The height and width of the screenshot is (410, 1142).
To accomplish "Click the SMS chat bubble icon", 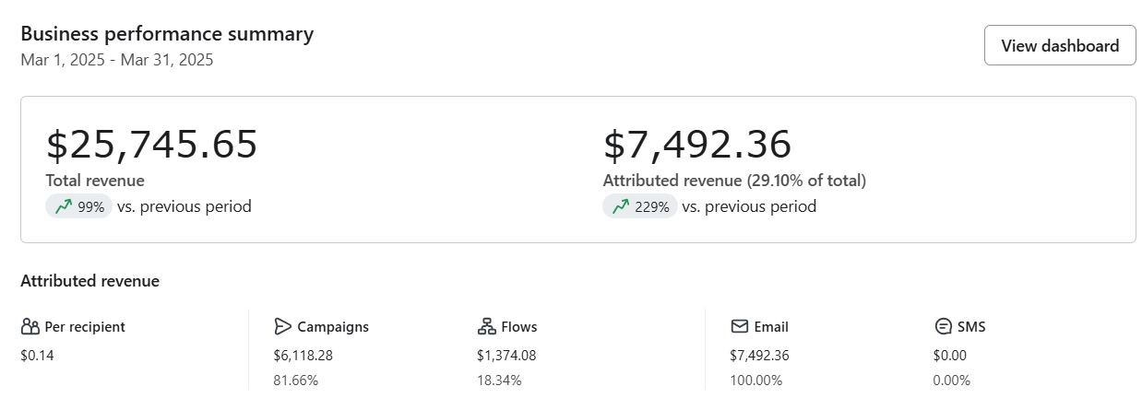I will pos(943,327).
